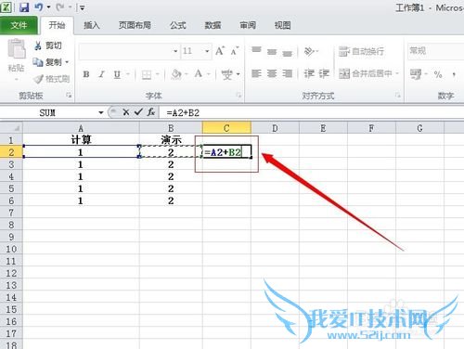Toggle 自动换行 (Wrap Text)

tap(361, 51)
